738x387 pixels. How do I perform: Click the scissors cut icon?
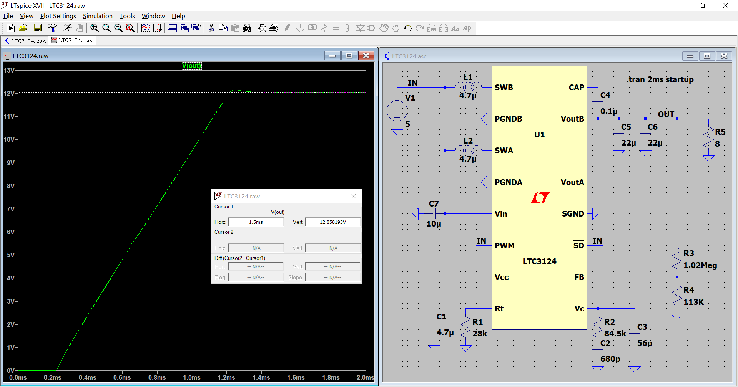(211, 28)
